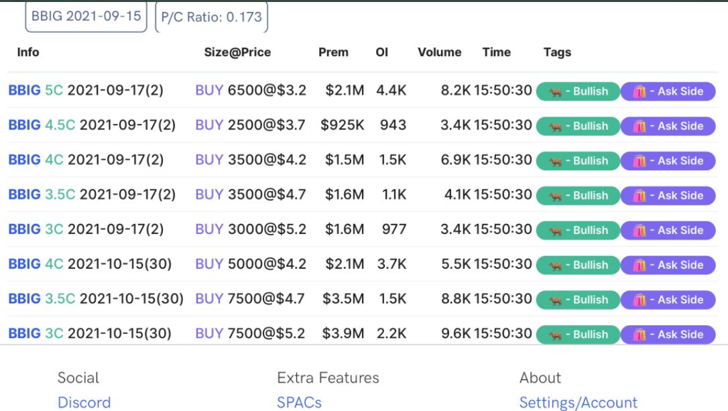Click Bullish tag in 4C 2021-10-15 row
Screen dimensions: 728x411
578,266
